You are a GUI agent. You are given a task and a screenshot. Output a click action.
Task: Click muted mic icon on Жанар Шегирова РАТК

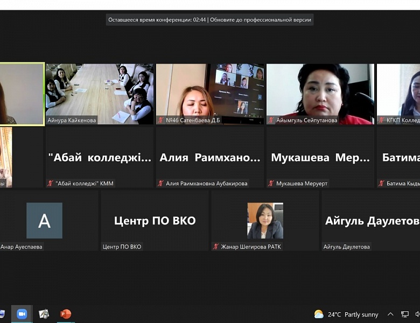(215, 247)
